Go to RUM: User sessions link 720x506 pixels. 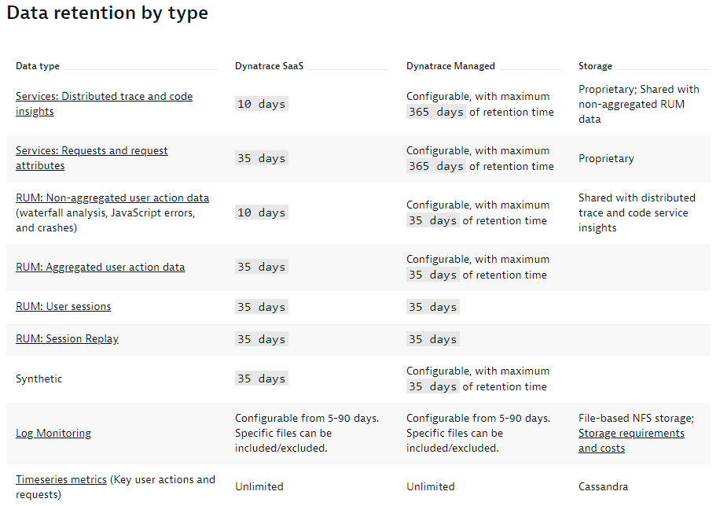click(x=63, y=307)
